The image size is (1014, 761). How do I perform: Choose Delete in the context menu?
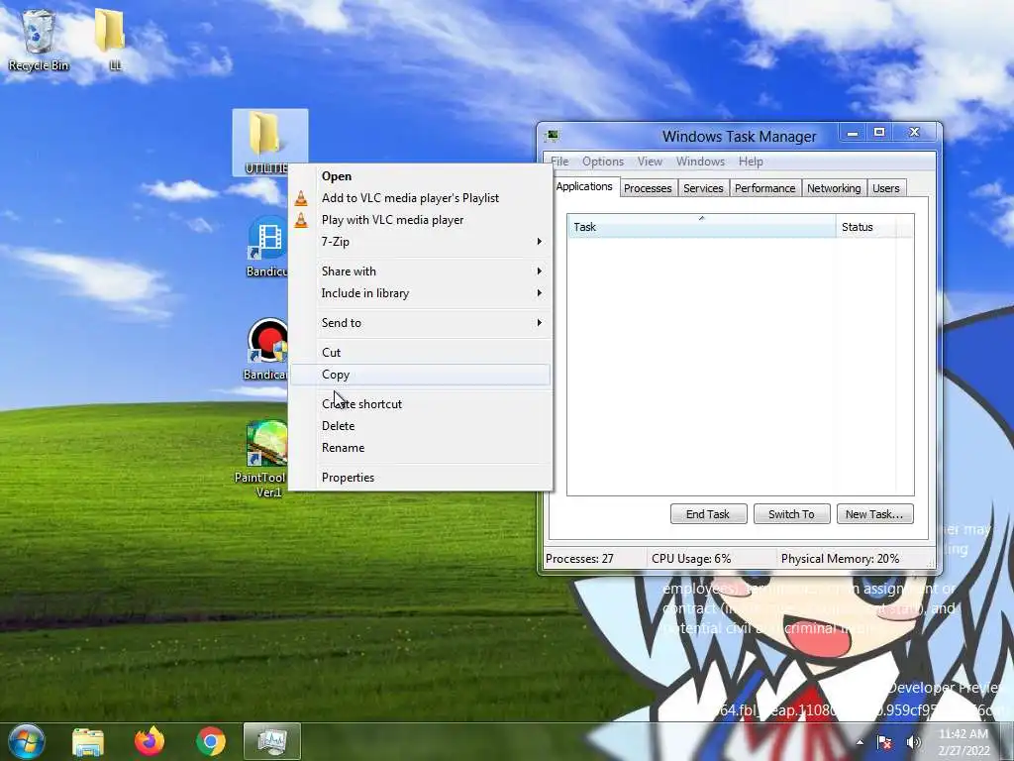420,426
